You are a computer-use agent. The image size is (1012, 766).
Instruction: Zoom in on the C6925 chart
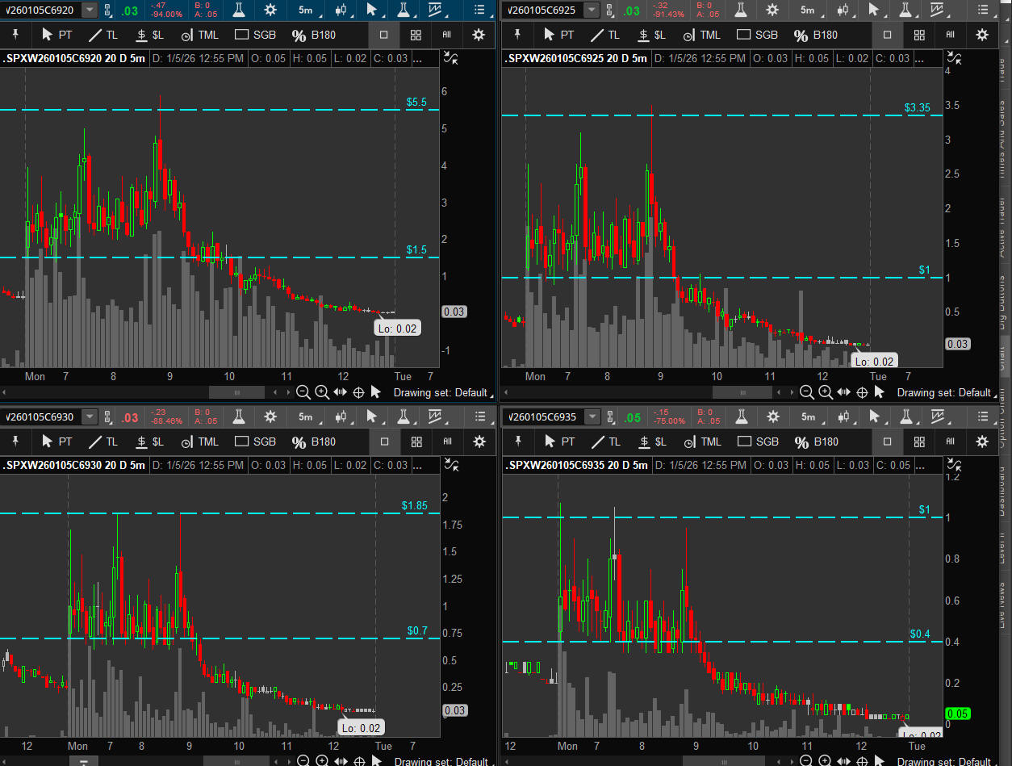point(825,392)
